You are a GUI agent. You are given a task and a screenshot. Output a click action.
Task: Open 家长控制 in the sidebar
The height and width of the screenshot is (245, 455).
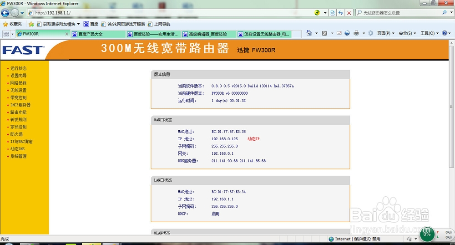point(18,127)
